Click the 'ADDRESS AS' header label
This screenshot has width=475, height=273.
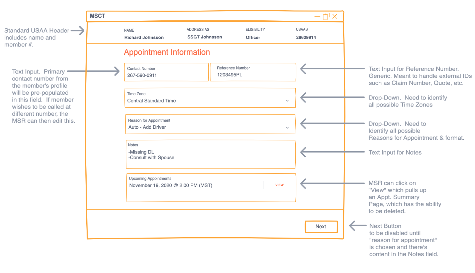(198, 30)
